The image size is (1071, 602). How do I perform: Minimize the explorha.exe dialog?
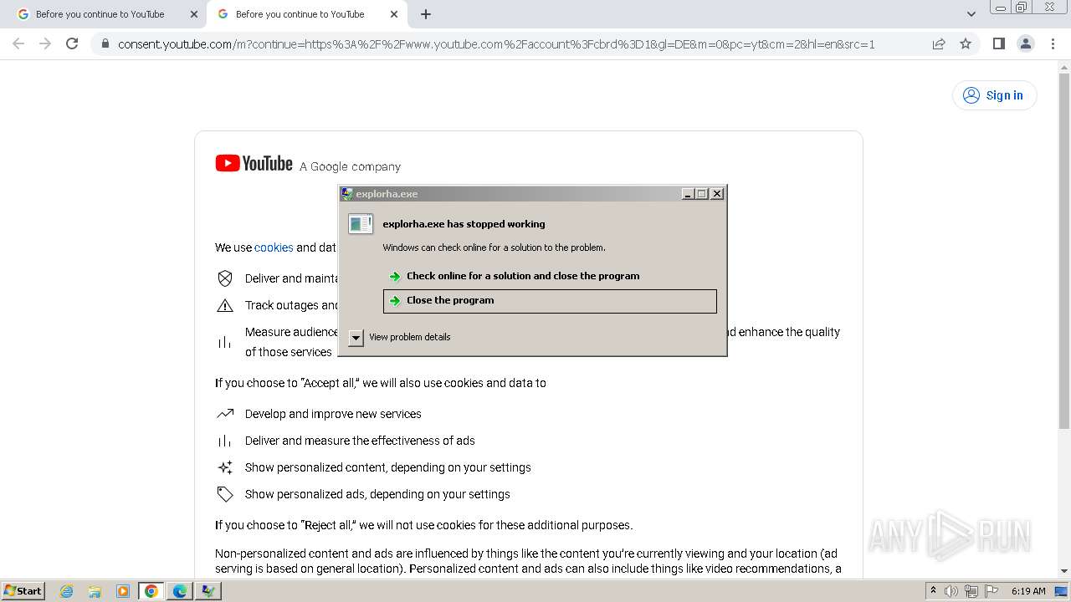[x=688, y=194]
